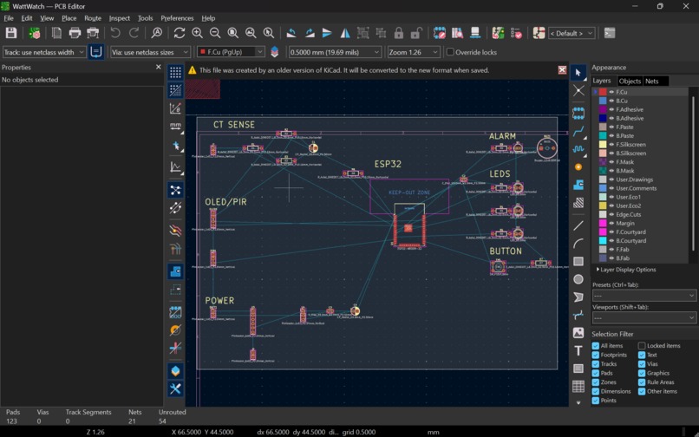The width and height of the screenshot is (699, 437).
Task: Select the Add Vias tool
Action: [578, 167]
